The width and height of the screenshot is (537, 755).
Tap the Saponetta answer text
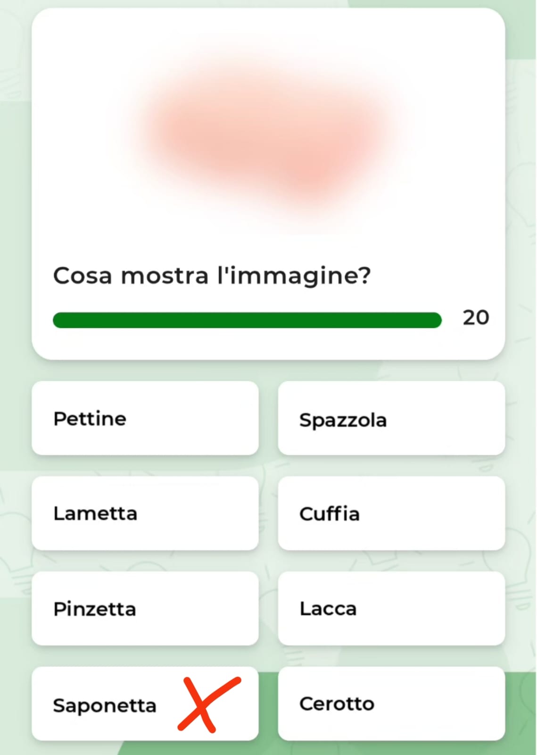click(104, 705)
